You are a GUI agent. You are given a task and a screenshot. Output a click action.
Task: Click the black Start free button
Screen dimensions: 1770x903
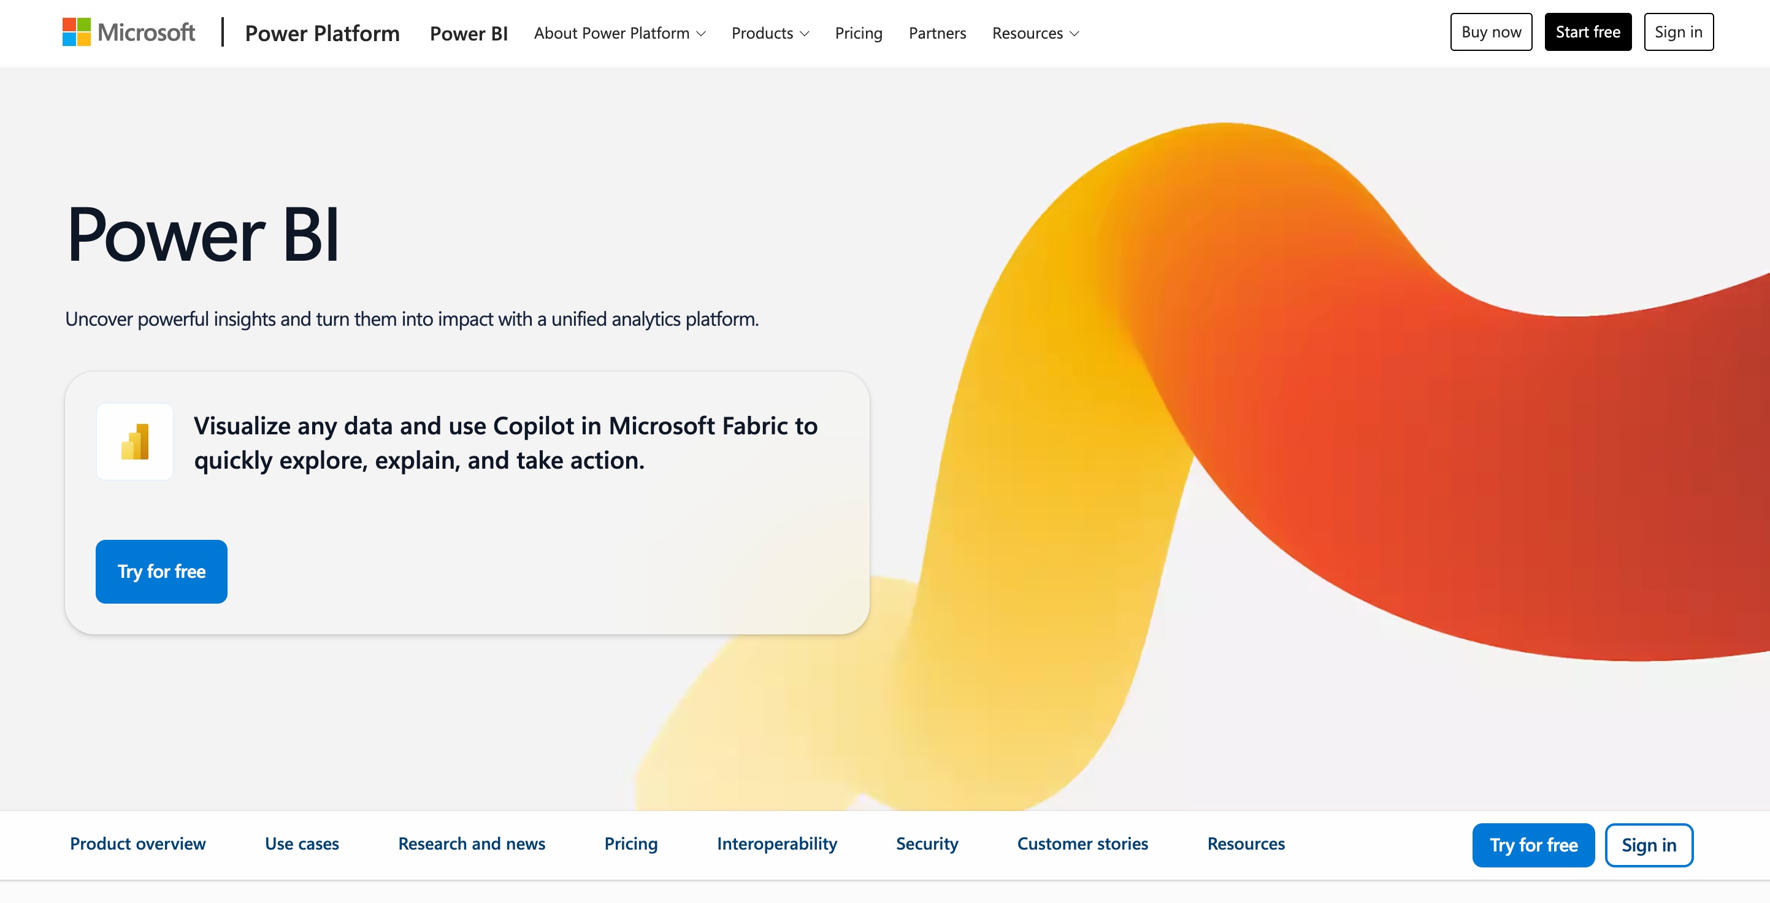[1588, 32]
